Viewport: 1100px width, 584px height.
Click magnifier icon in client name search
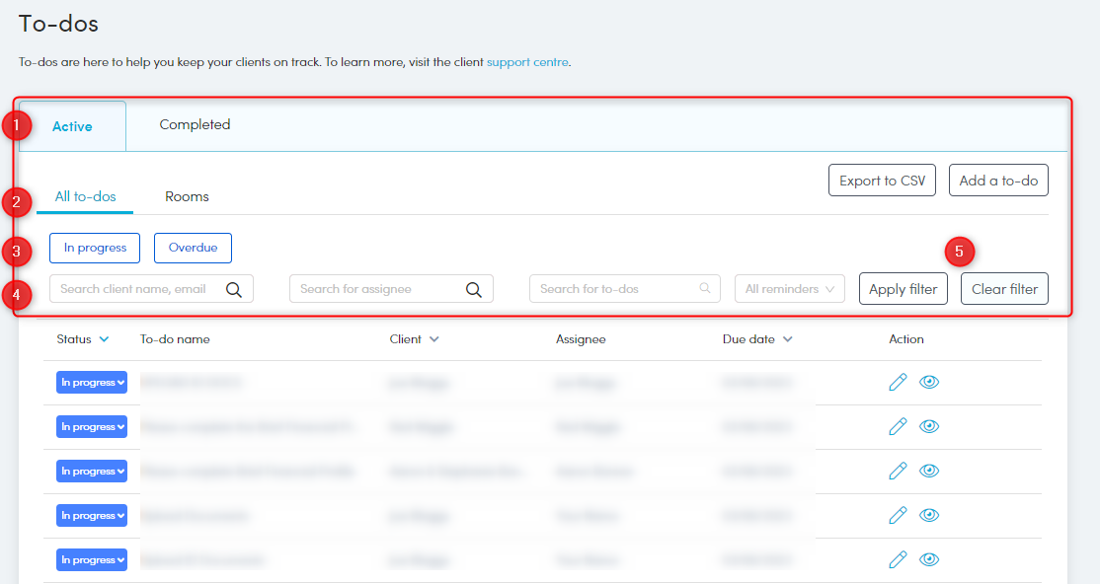(234, 289)
